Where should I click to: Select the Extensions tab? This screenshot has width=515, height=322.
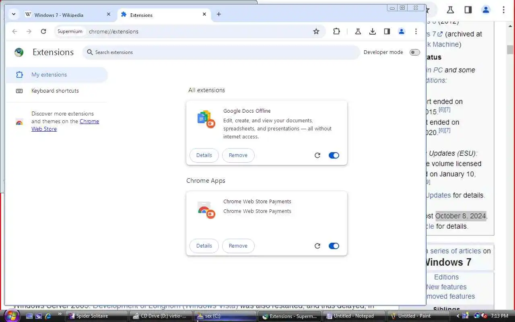(164, 15)
